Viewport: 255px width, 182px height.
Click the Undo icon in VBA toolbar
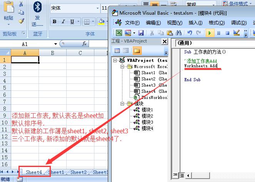click(x=190, y=33)
